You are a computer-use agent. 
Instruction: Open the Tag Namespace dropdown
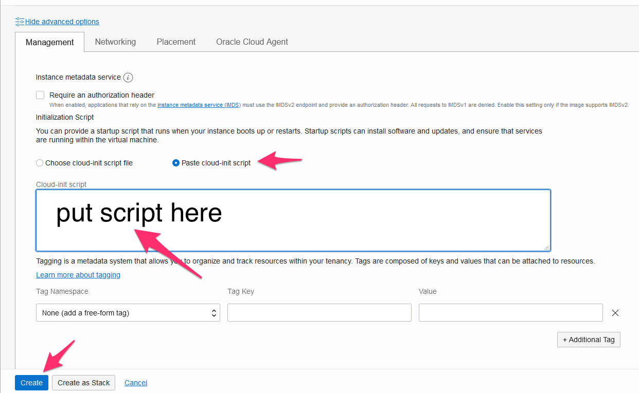(x=128, y=313)
